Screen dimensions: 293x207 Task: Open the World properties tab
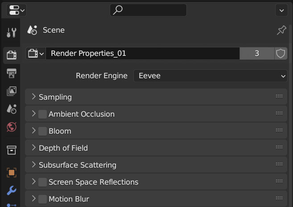click(x=12, y=127)
